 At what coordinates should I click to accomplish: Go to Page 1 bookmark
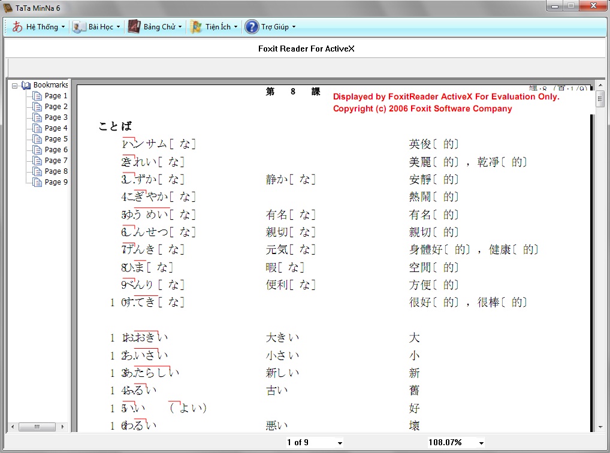[x=56, y=96]
